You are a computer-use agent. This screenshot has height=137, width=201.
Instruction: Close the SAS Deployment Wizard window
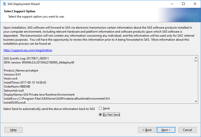195,4
